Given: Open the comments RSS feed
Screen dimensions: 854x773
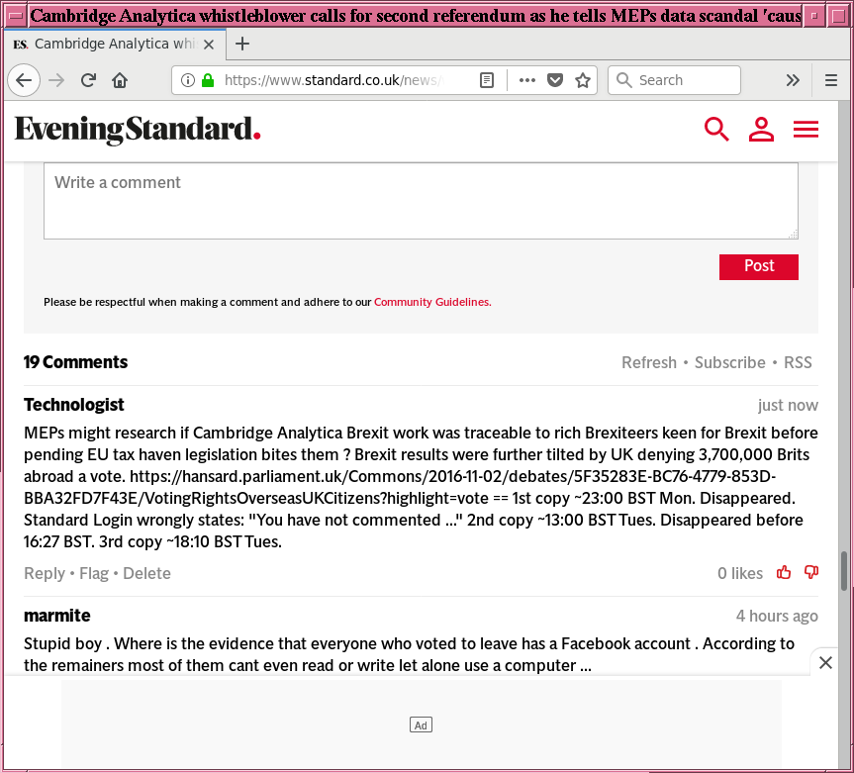Looking at the screenshot, I should [x=798, y=363].
